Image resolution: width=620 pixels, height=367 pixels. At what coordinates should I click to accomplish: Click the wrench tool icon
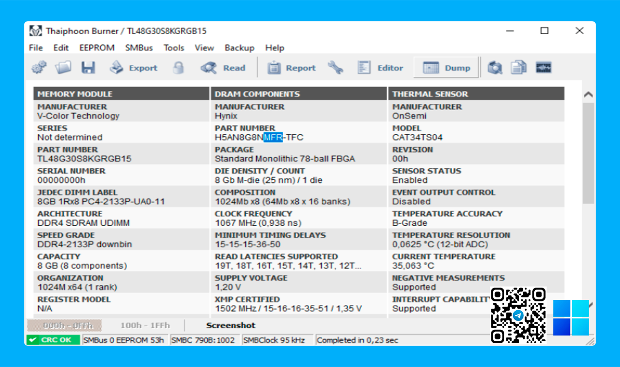point(335,68)
